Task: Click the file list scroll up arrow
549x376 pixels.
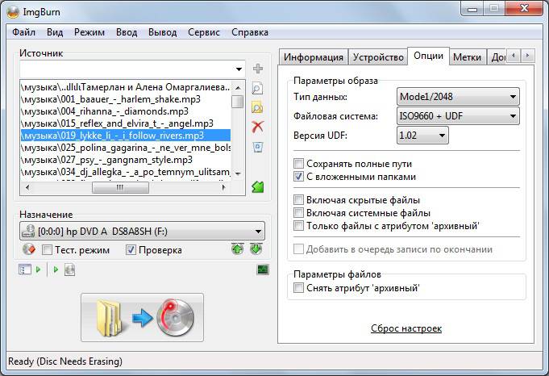Action: (238, 88)
